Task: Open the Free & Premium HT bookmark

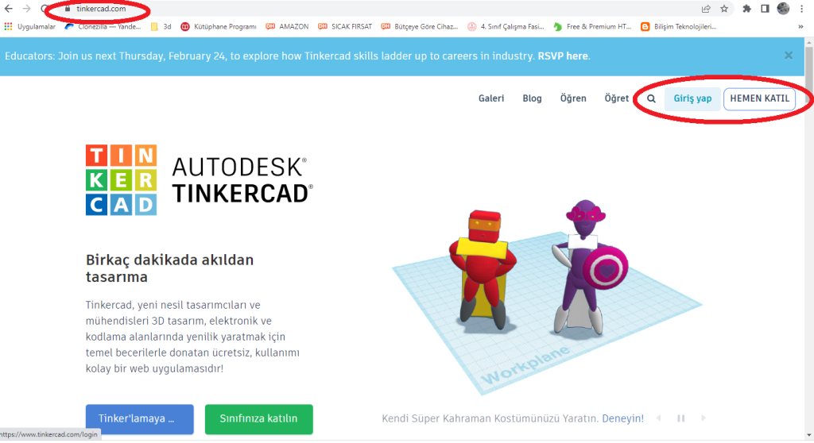Action: 592,26
